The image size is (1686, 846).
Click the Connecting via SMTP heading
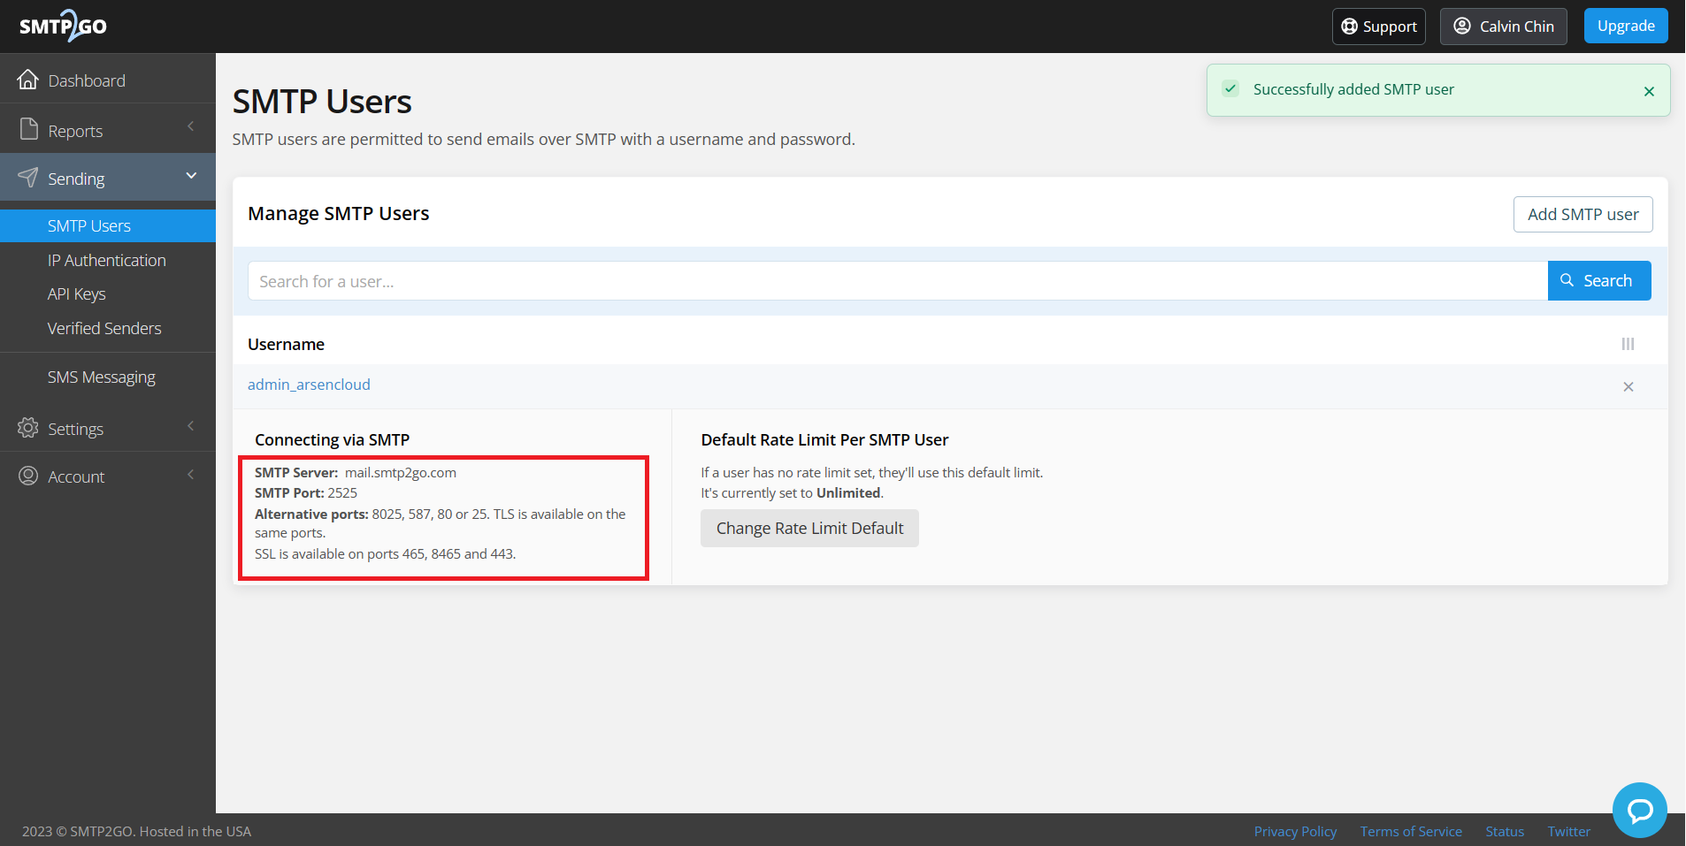pos(332,439)
